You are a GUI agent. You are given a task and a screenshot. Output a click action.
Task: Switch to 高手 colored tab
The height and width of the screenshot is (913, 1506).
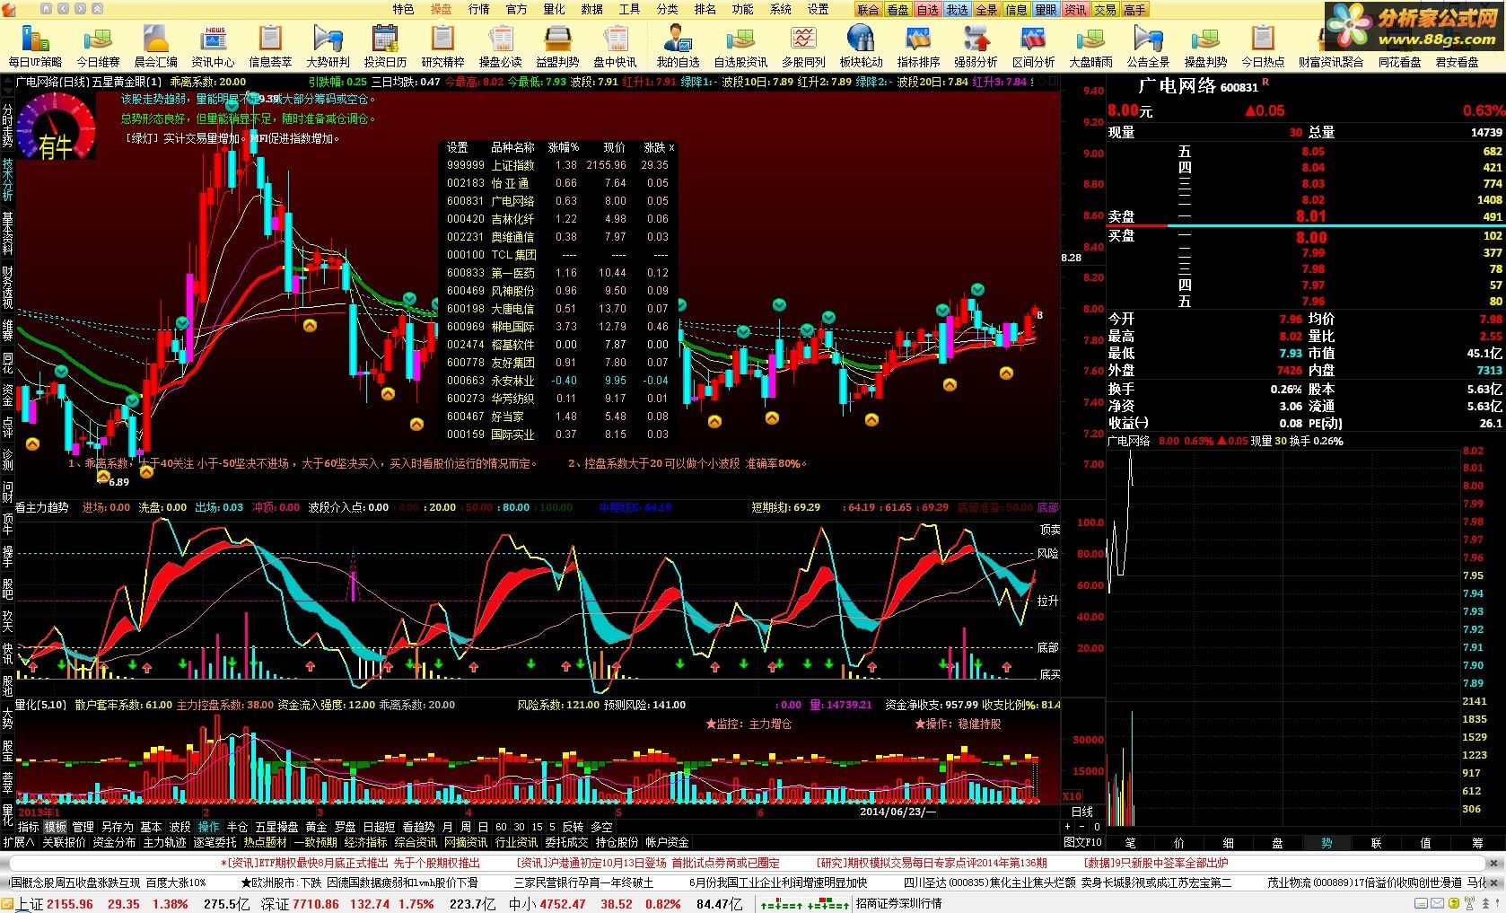(x=1134, y=10)
